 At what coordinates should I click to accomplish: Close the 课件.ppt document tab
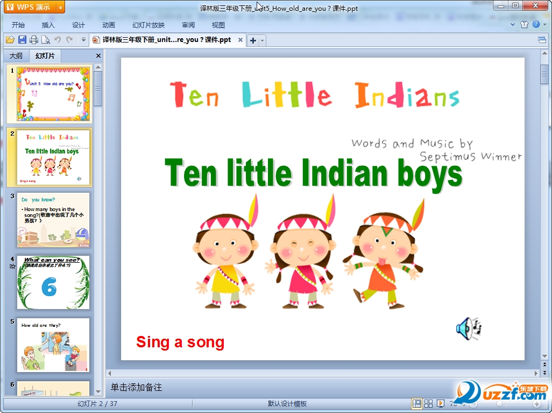(240, 40)
